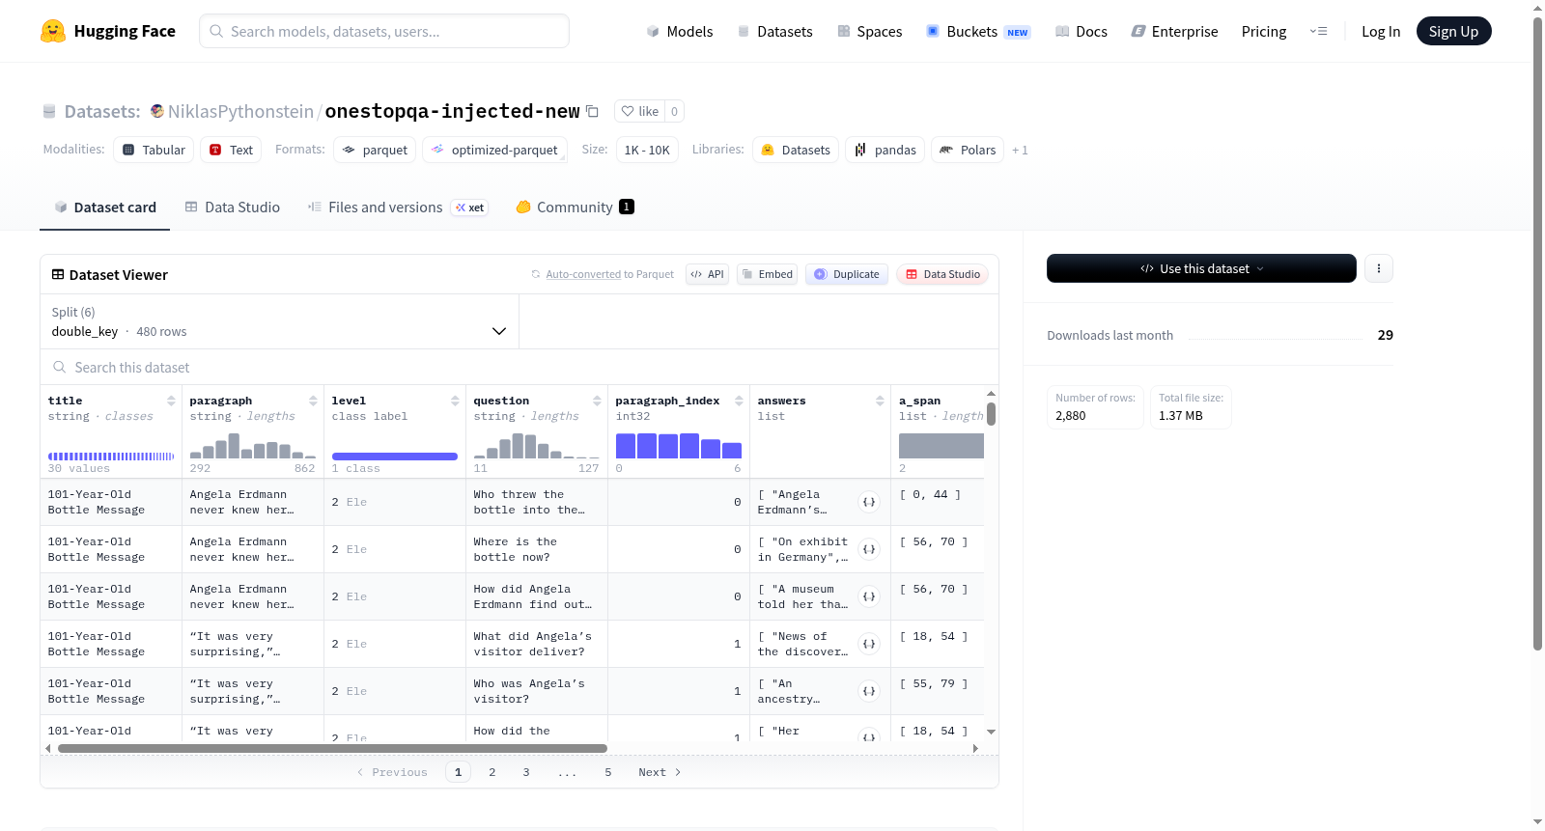Focus the Search this dataset field
This screenshot has width=1545, height=831.
(x=520, y=367)
